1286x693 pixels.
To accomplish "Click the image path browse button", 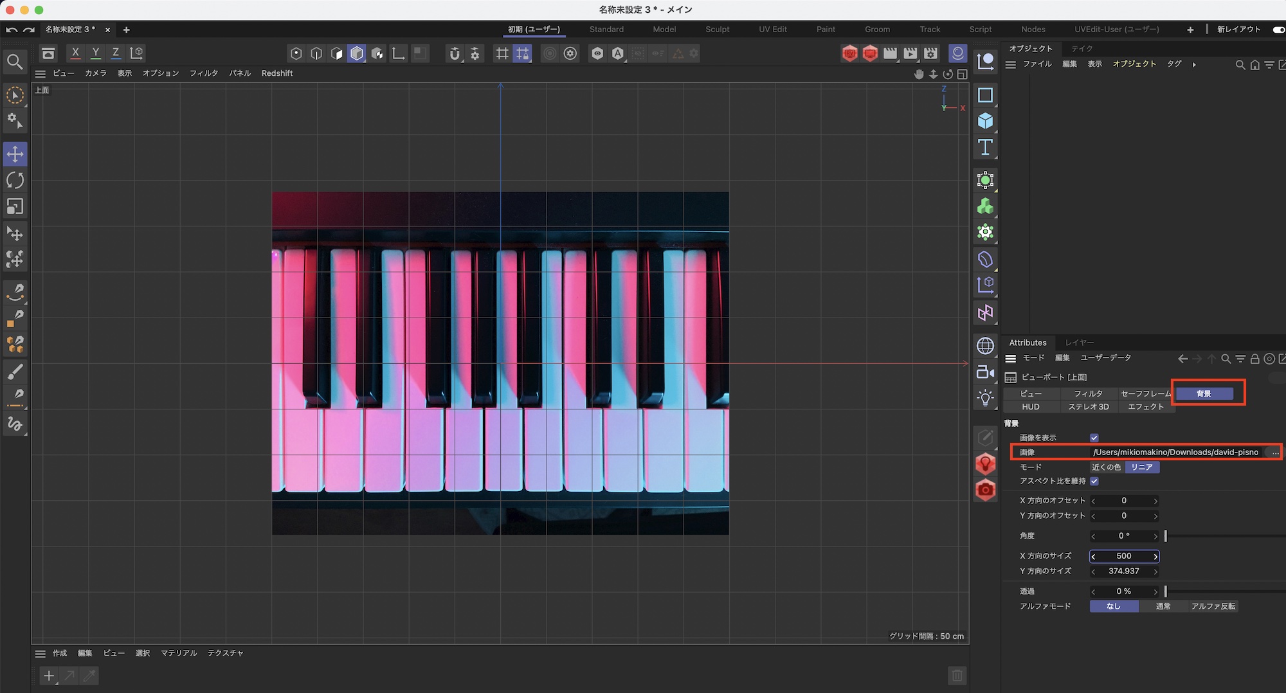I will click(x=1275, y=453).
